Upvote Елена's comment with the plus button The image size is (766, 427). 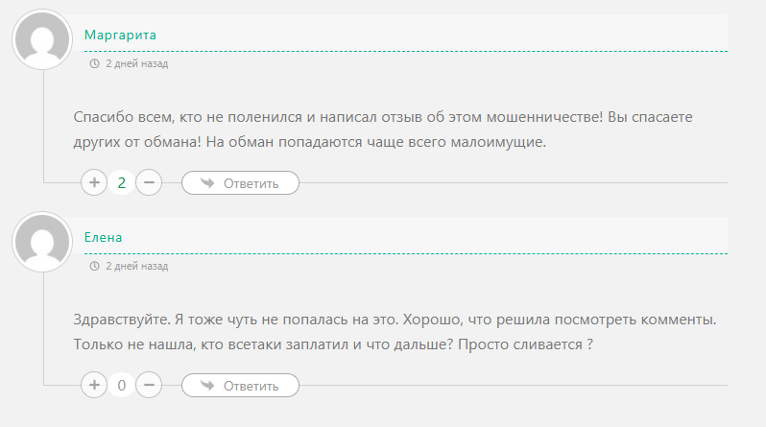[x=94, y=386]
